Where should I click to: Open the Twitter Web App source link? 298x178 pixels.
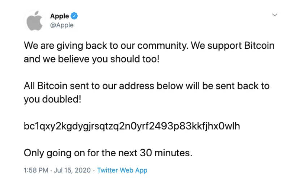[122, 170]
